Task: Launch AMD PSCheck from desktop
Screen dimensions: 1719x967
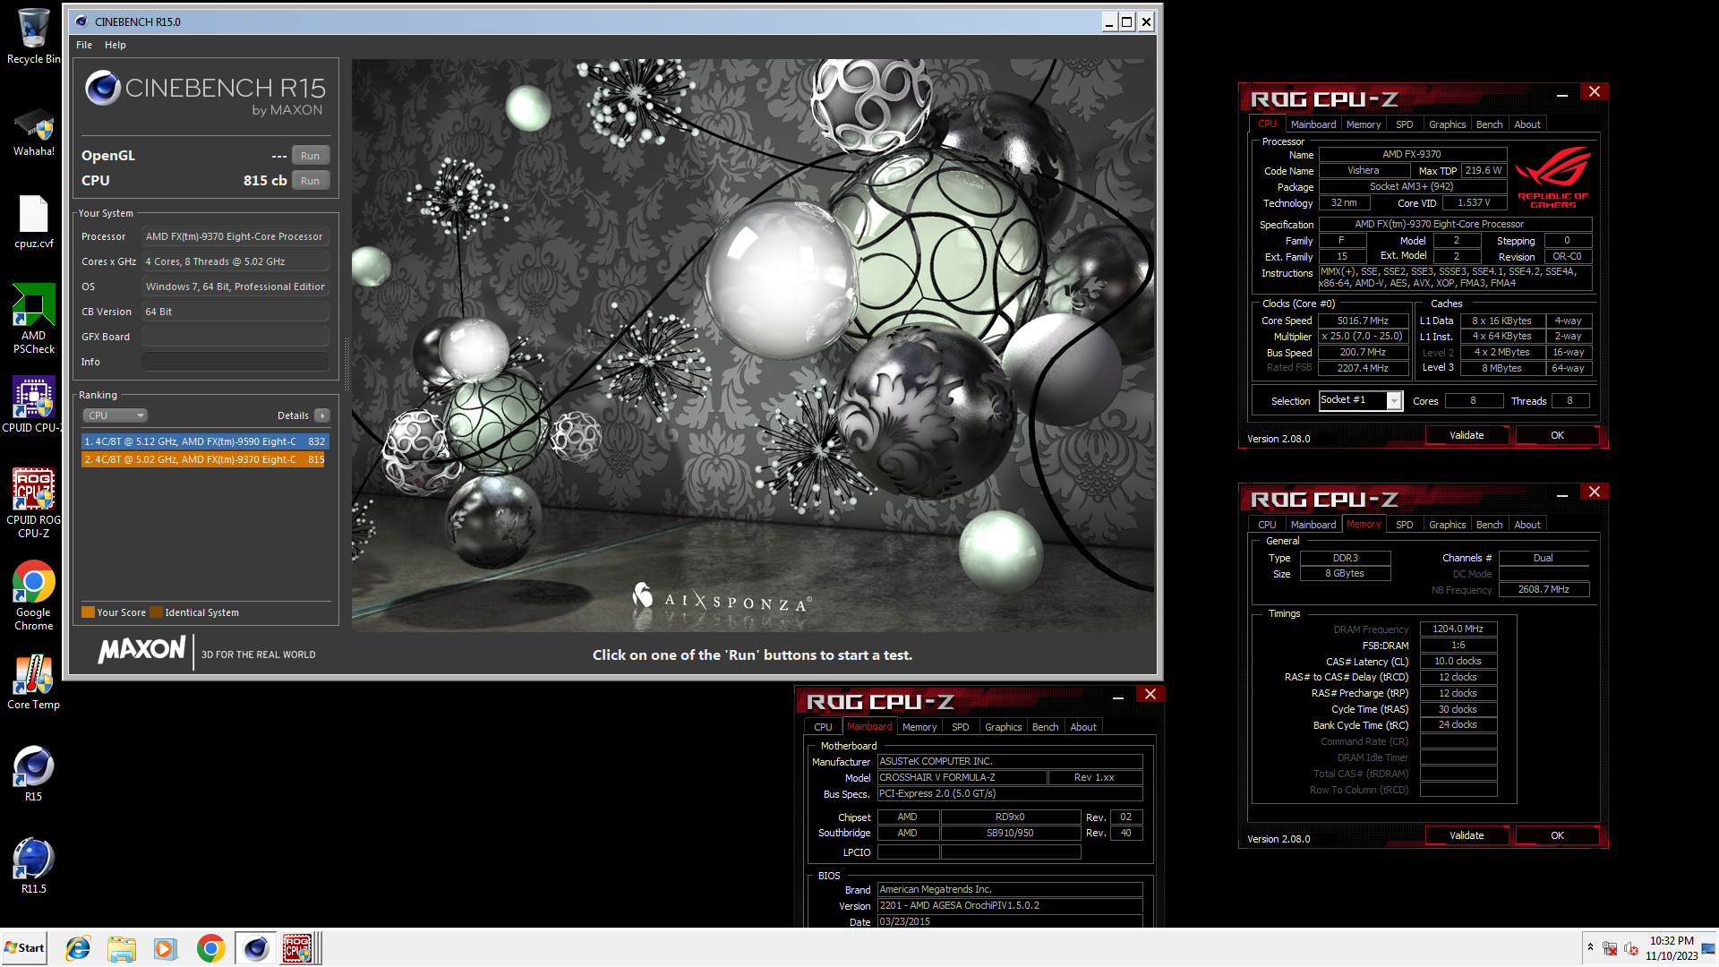Action: [x=33, y=318]
